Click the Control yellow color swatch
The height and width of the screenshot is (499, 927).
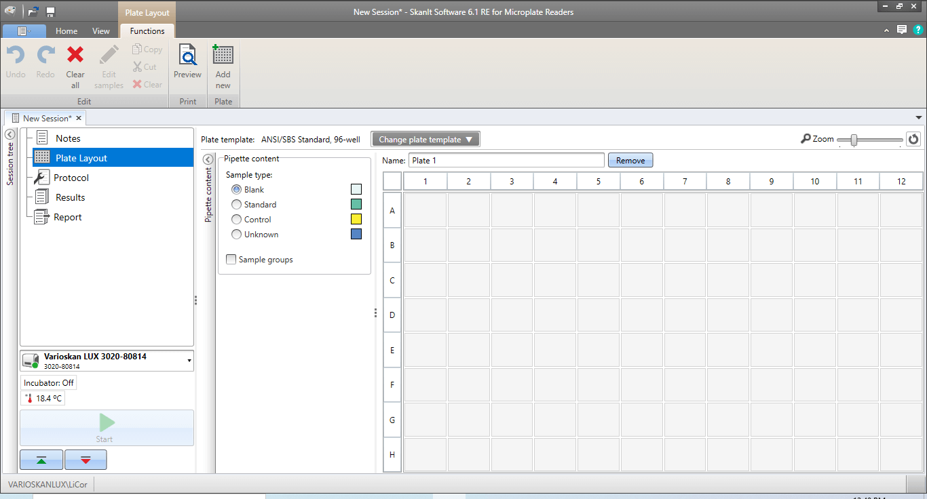356,219
